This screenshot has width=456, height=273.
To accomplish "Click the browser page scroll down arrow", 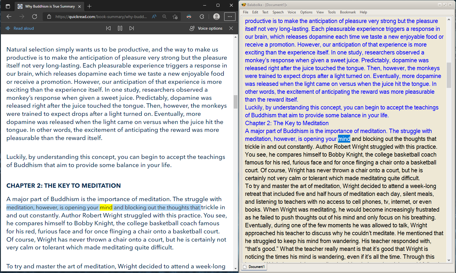I will pyautogui.click(x=235, y=269).
